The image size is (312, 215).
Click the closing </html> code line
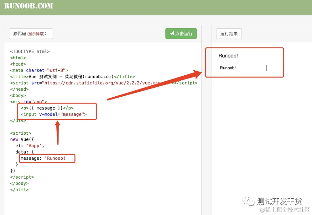(x=19, y=190)
